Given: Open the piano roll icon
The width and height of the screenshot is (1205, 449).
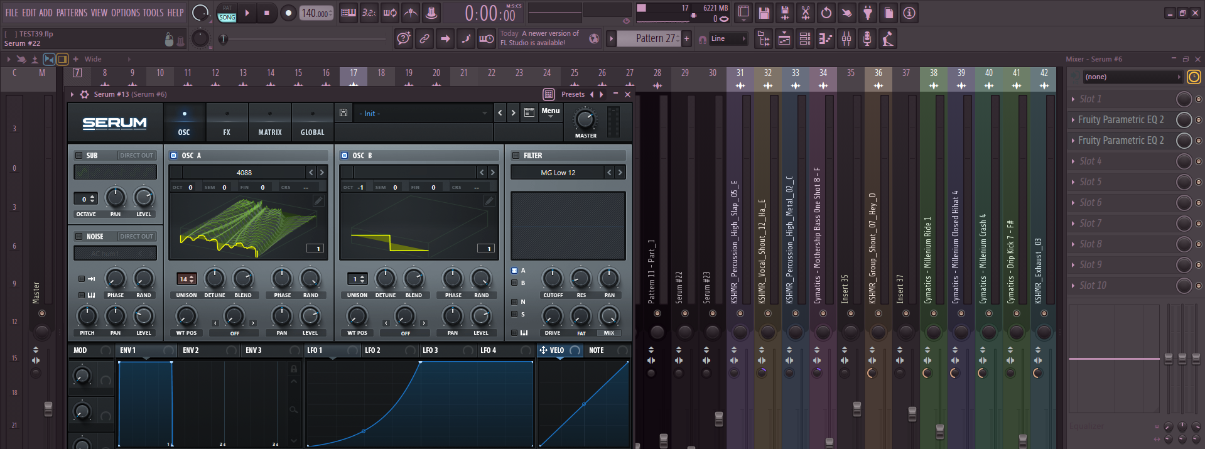Looking at the screenshot, I should (826, 39).
